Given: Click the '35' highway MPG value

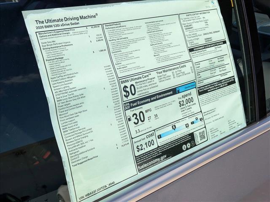Looking at the screenshot, I should [x=156, y=116].
